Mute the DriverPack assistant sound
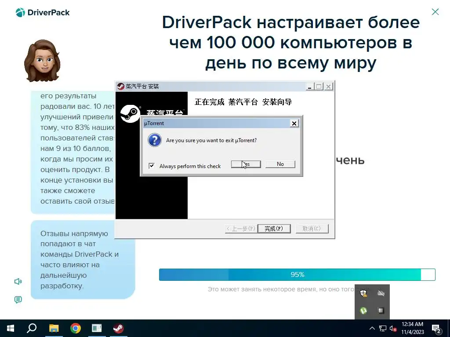The image size is (450, 337). tap(18, 281)
